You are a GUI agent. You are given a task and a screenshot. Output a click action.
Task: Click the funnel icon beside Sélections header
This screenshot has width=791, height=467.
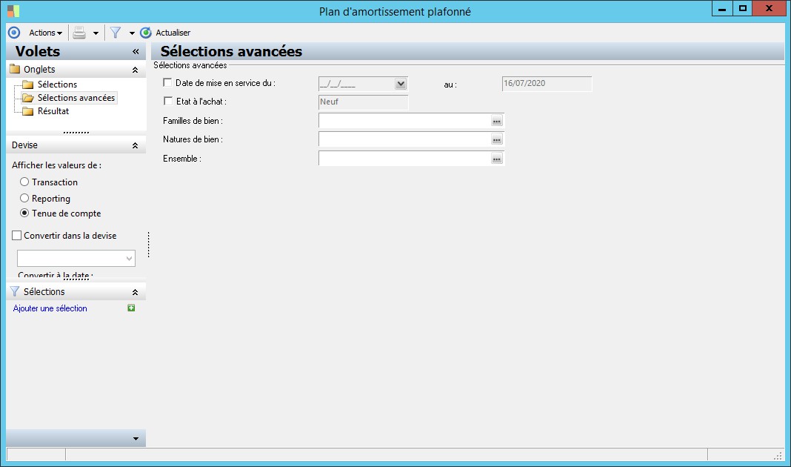click(x=15, y=291)
